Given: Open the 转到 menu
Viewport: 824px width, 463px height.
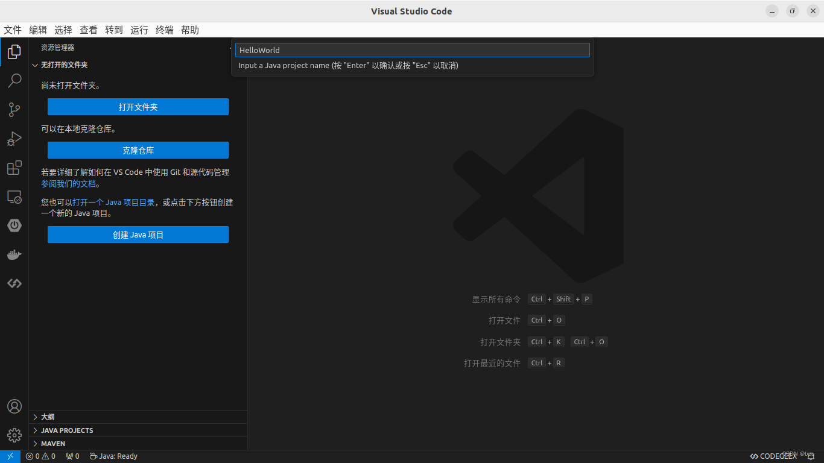Looking at the screenshot, I should (x=114, y=30).
